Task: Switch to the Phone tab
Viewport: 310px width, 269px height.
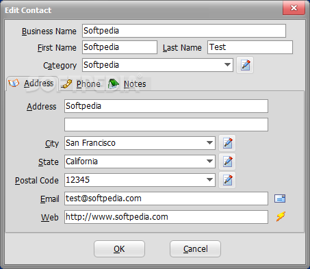Action: [x=81, y=84]
